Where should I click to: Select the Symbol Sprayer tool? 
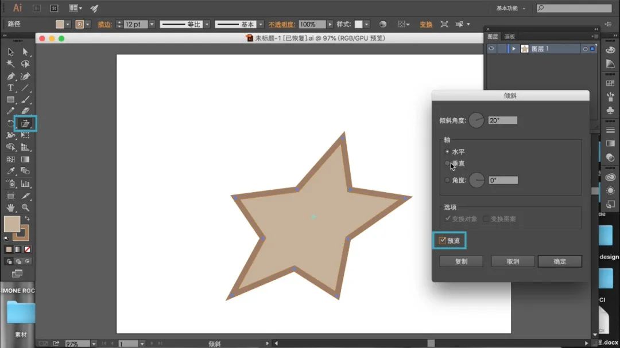coord(11,183)
